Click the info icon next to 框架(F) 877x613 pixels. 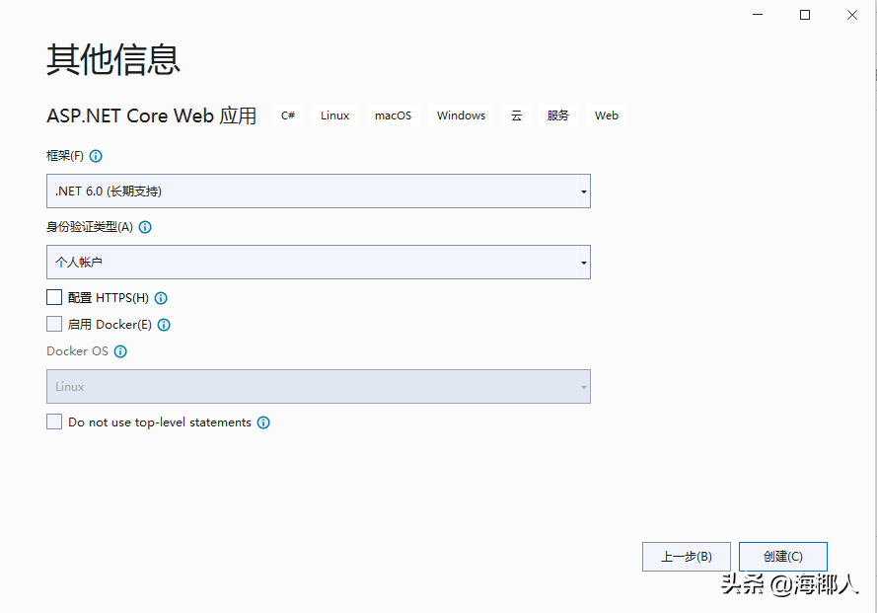pyautogui.click(x=96, y=156)
